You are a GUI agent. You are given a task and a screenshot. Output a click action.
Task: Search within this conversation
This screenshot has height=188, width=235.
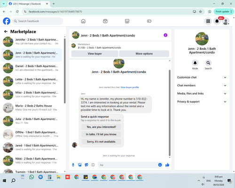[x=208, y=63]
